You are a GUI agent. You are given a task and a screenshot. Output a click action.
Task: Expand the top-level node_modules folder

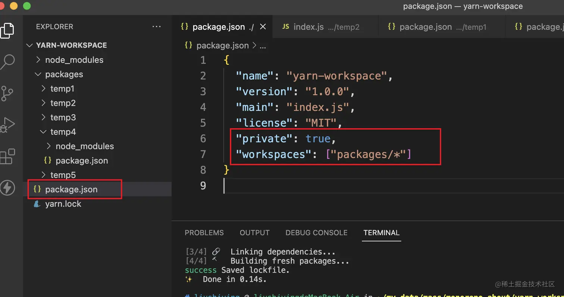[x=38, y=60]
